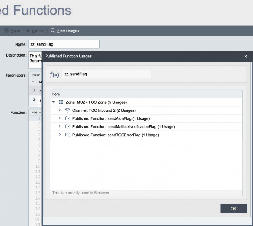Click the Description: label
The width and height of the screenshot is (253, 226).
[x=16, y=55]
